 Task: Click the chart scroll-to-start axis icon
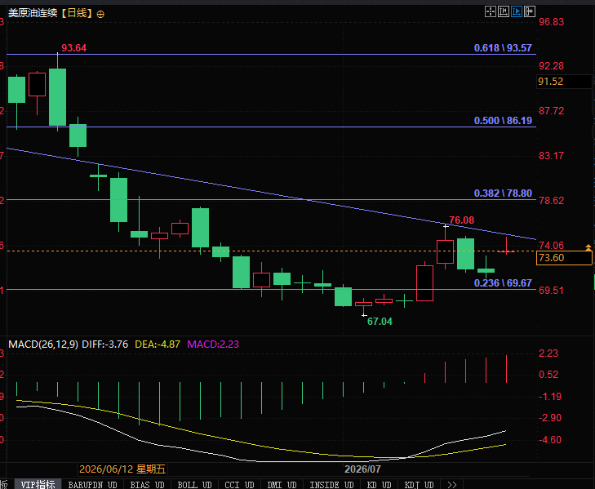[x=504, y=11]
